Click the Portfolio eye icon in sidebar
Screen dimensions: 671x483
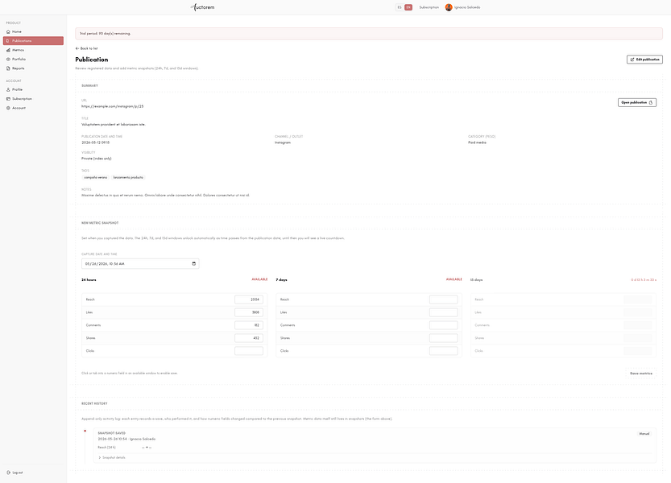click(8, 59)
